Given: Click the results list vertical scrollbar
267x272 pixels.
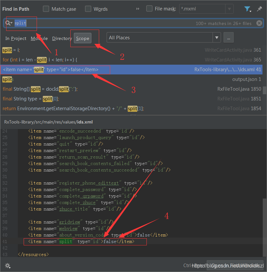Looking at the screenshot, I should click(x=265, y=90).
